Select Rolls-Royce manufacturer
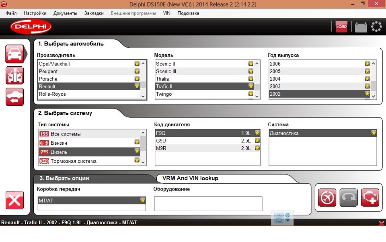Viewport: 386px width, 242px height. 88,94
